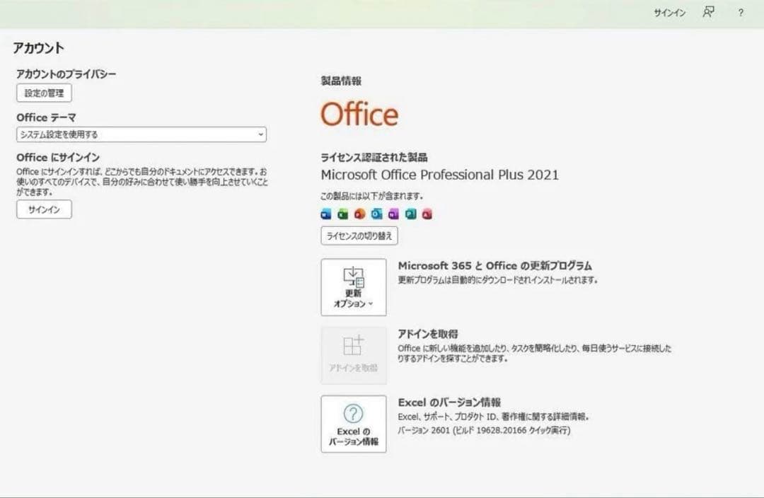The height and width of the screenshot is (498, 764).
Task: Click the Excel application icon
Action: 342,213
